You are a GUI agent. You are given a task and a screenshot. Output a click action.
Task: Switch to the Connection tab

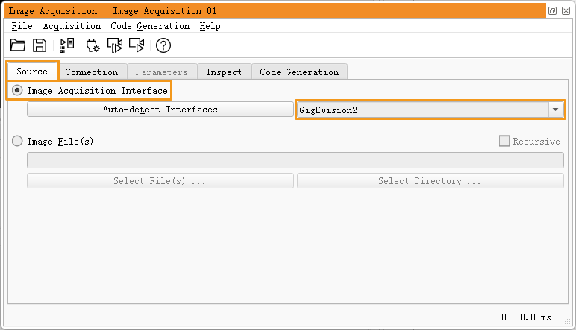91,72
